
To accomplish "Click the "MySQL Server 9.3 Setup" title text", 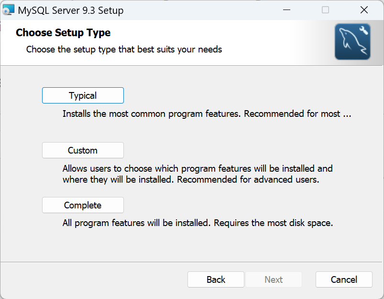I will [x=70, y=10].
